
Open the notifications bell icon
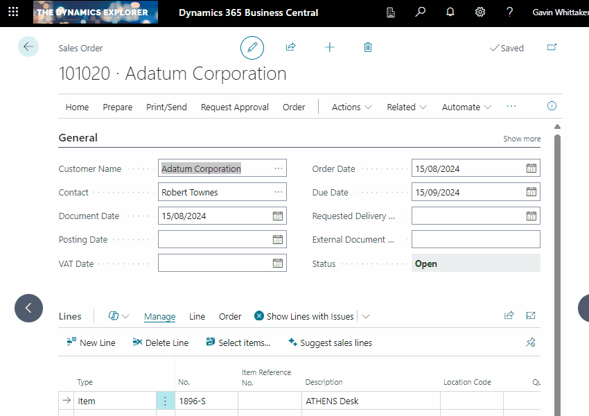click(x=450, y=12)
